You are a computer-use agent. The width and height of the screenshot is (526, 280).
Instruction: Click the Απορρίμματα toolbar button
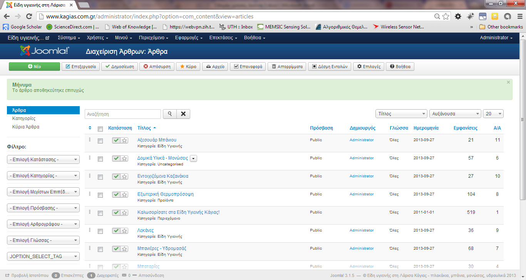pos(286,67)
